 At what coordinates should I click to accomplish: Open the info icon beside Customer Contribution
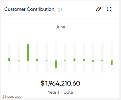pos(60,9)
